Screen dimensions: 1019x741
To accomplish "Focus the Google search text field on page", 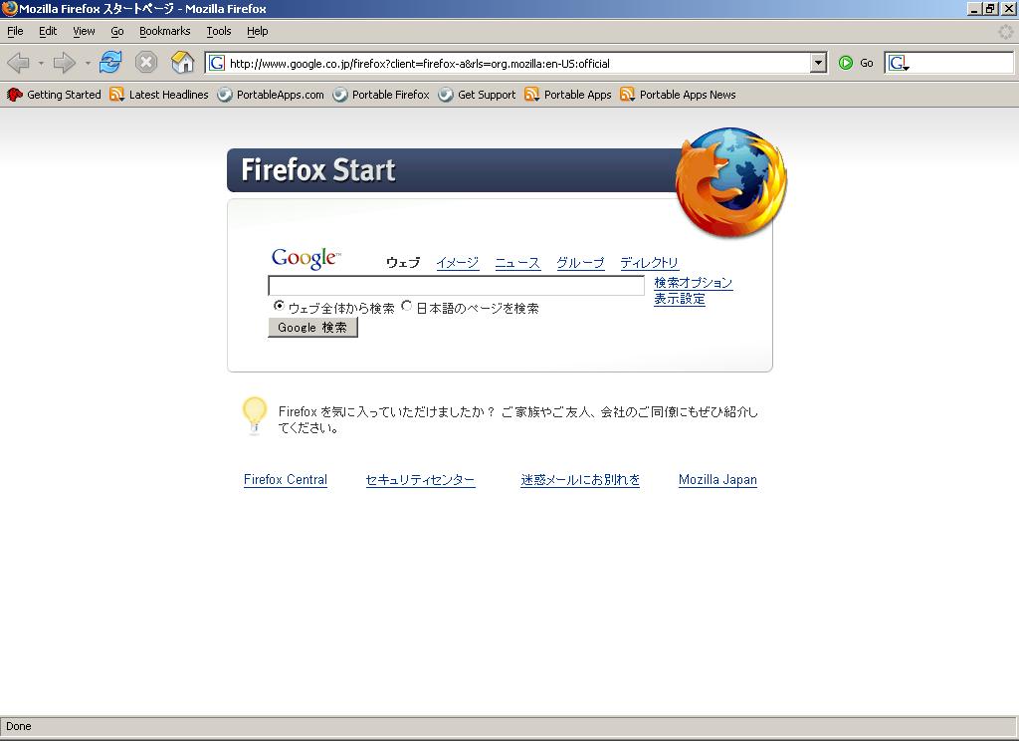I will [x=456, y=286].
